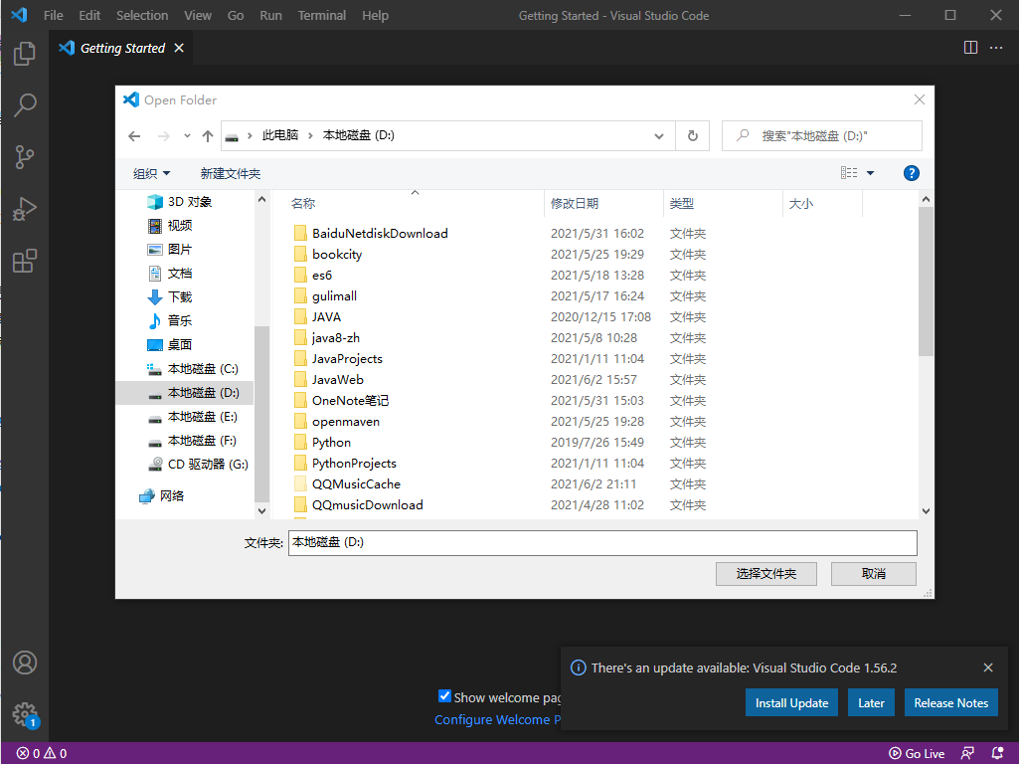Close the Getting Started tab
Image resolution: width=1020 pixels, height=764 pixels.
(179, 48)
